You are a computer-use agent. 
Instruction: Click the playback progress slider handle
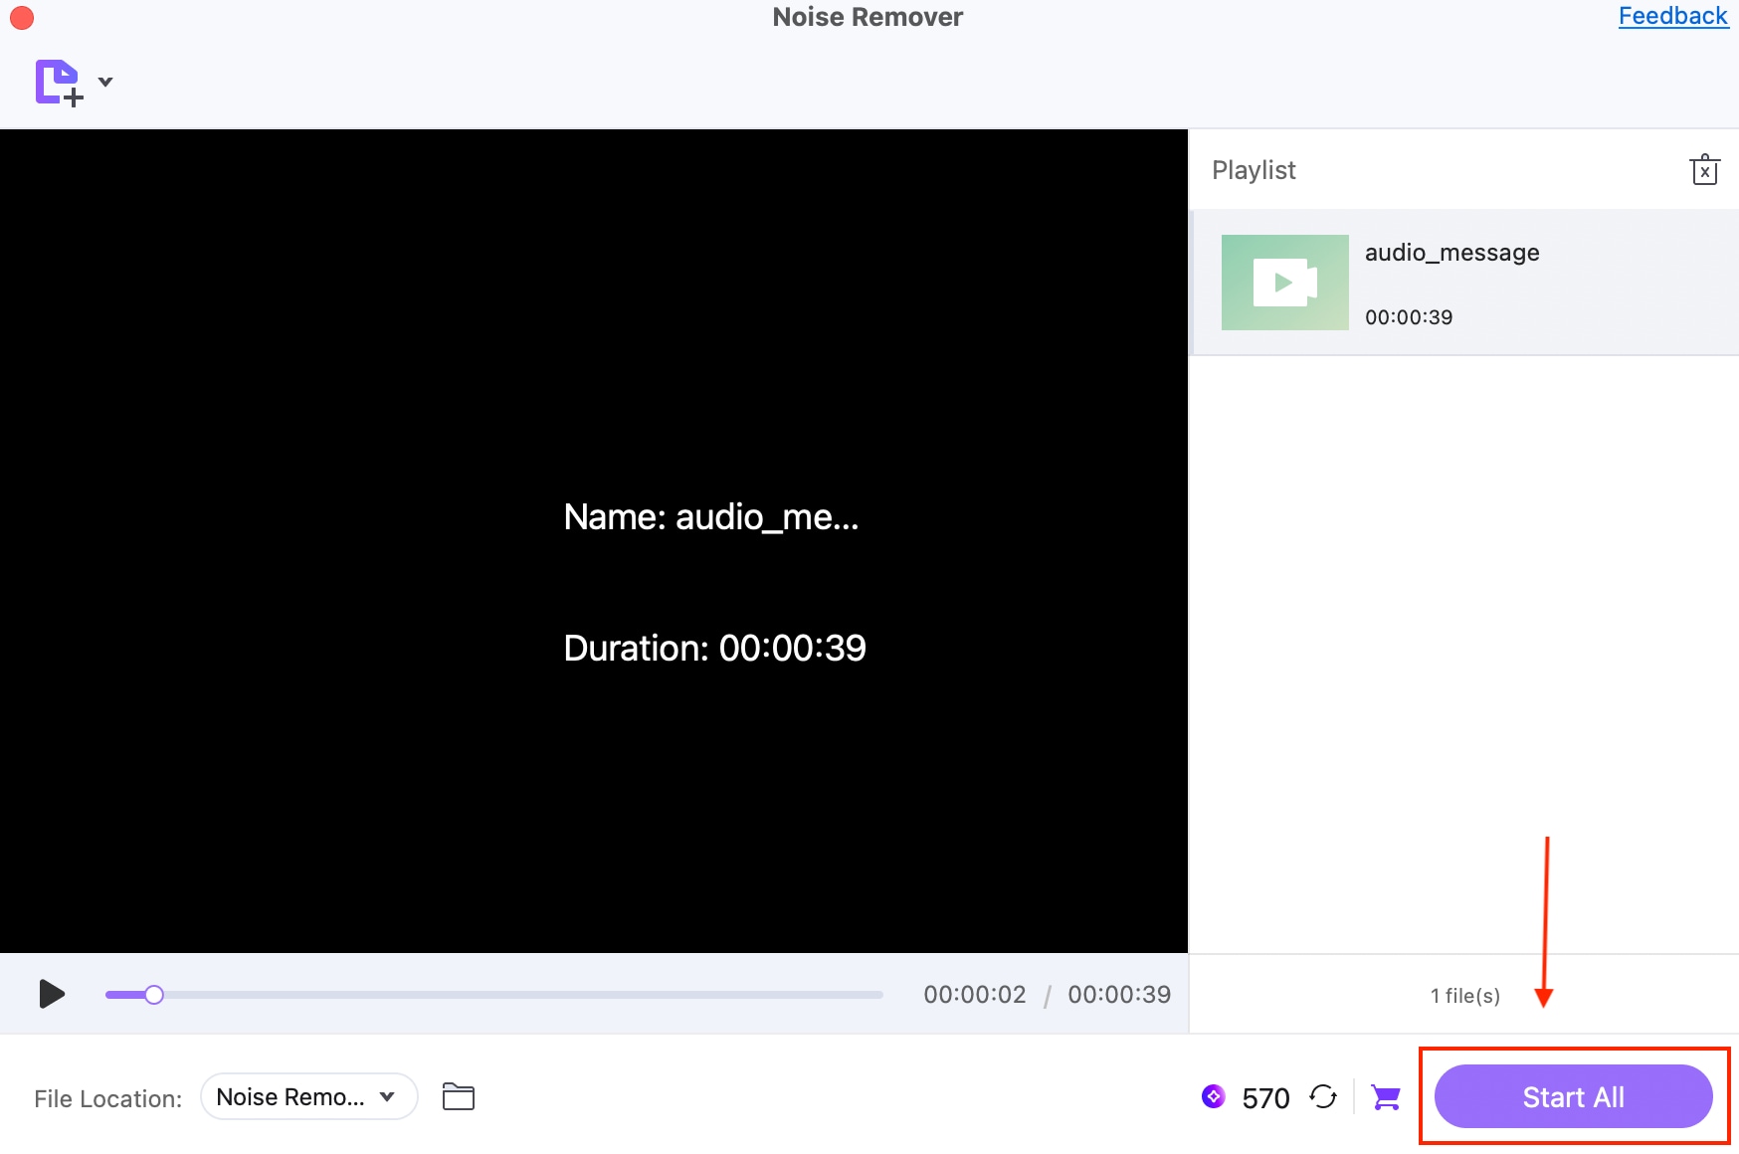tap(154, 995)
